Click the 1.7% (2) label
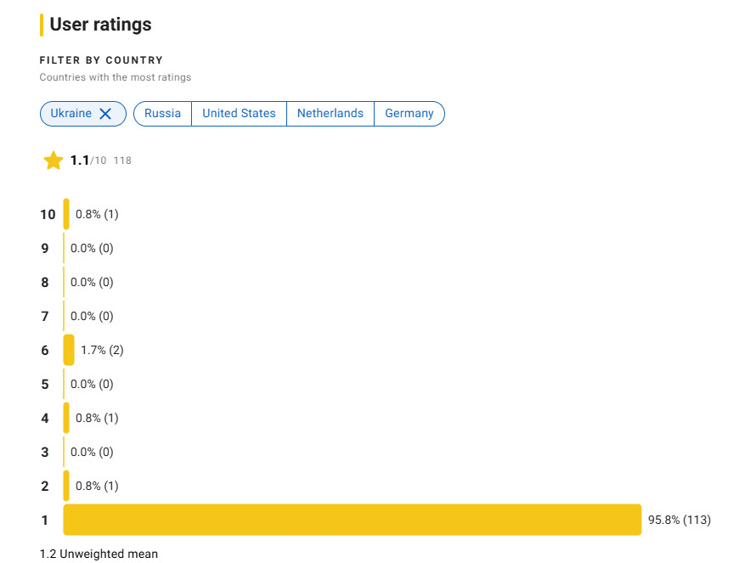 click(x=102, y=350)
